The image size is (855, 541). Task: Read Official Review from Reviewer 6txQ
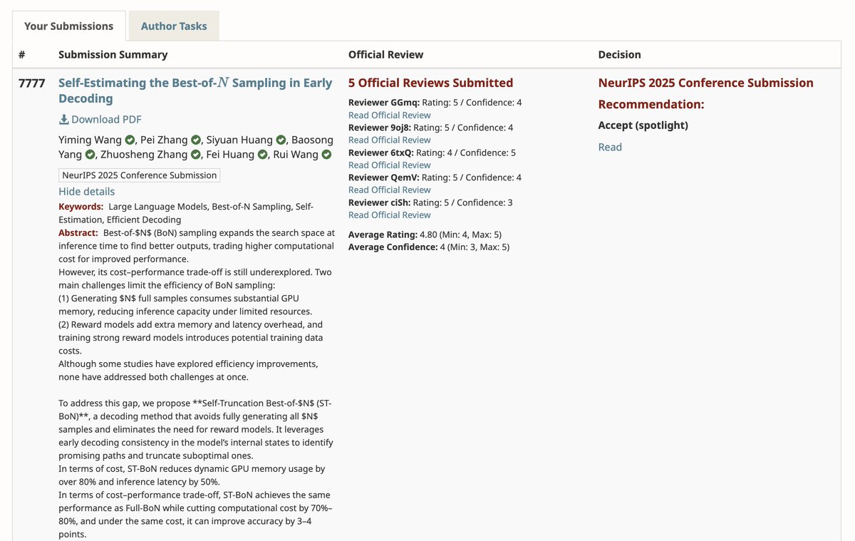[x=389, y=165]
